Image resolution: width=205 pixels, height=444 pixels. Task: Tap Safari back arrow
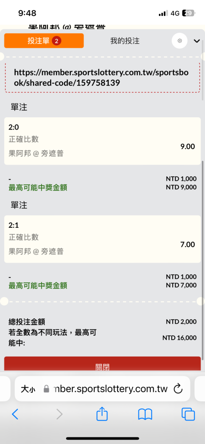[x=15, y=414]
